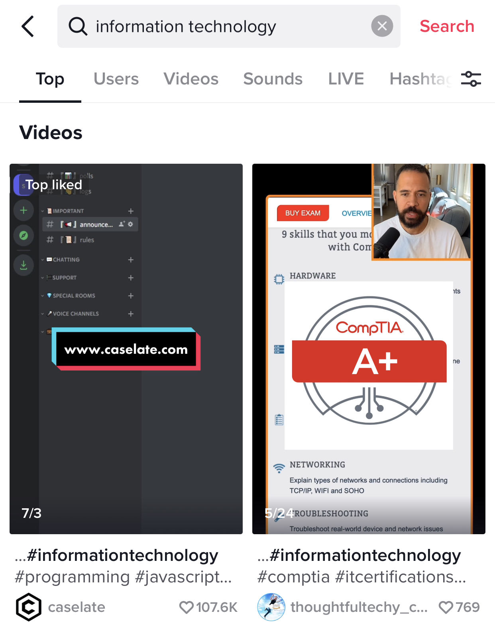
Task: Tap the back arrow icon
Action: click(28, 26)
